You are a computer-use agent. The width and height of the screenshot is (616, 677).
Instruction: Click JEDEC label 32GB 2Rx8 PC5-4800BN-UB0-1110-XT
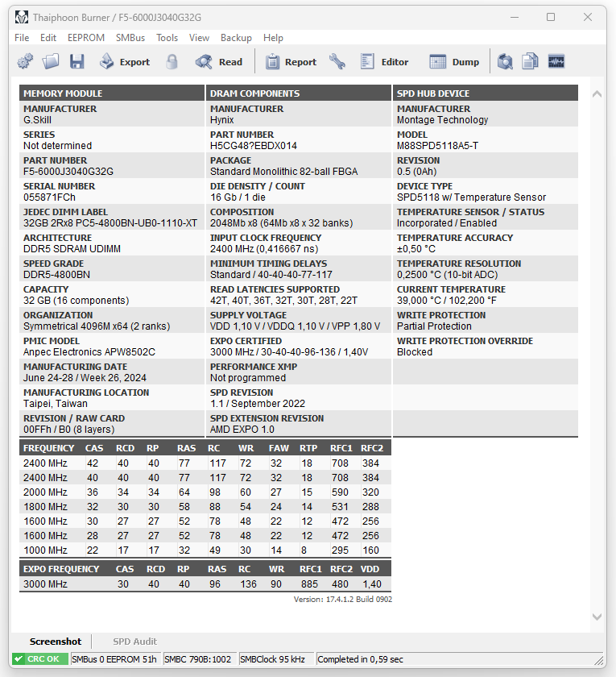(110, 222)
